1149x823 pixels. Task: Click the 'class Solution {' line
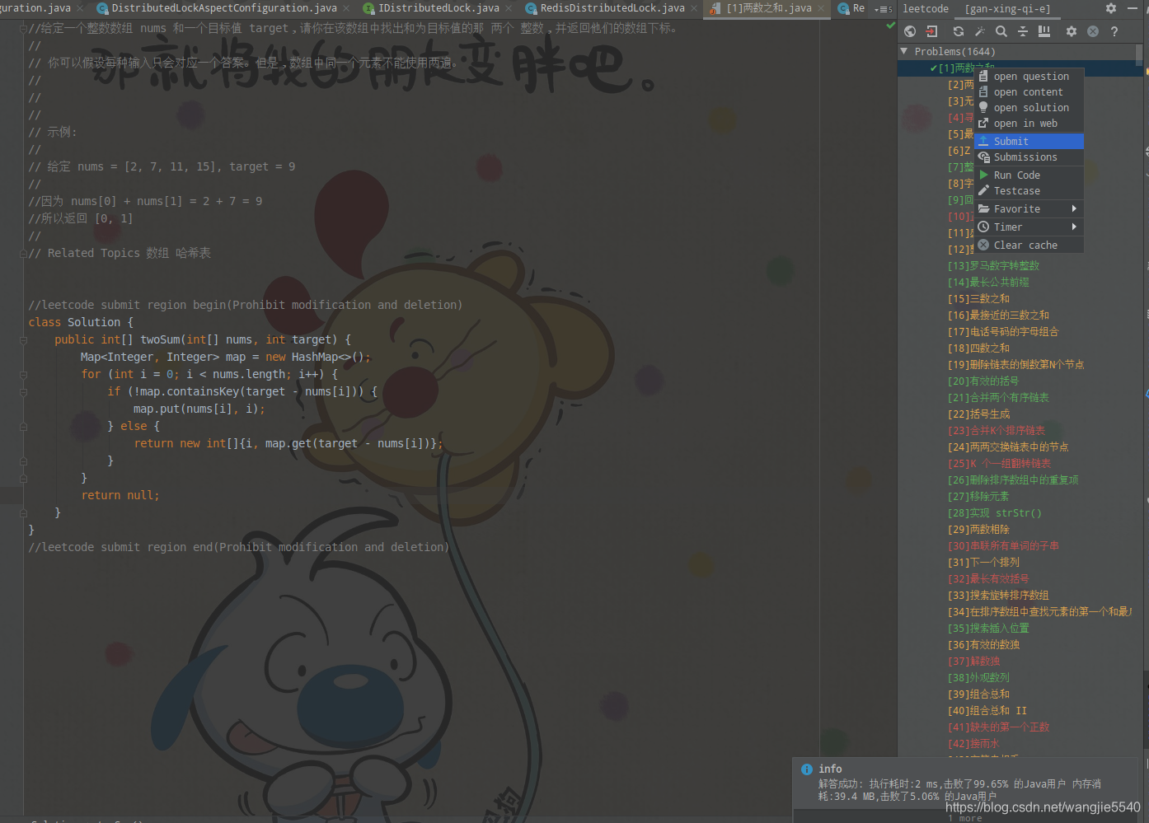click(81, 322)
